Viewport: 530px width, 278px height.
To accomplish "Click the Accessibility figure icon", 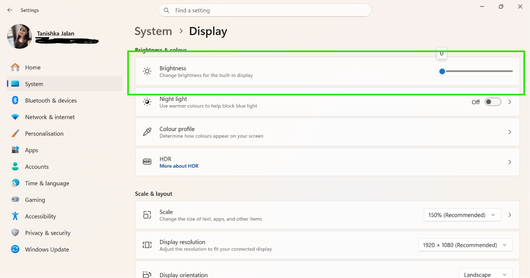I will pyautogui.click(x=15, y=216).
